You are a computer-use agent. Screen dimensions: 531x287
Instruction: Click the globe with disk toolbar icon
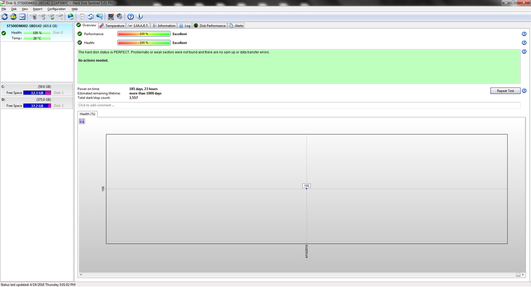click(71, 17)
